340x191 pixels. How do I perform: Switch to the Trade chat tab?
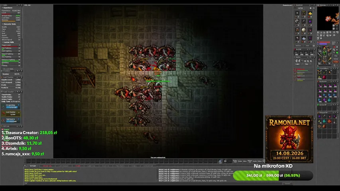[78, 166]
